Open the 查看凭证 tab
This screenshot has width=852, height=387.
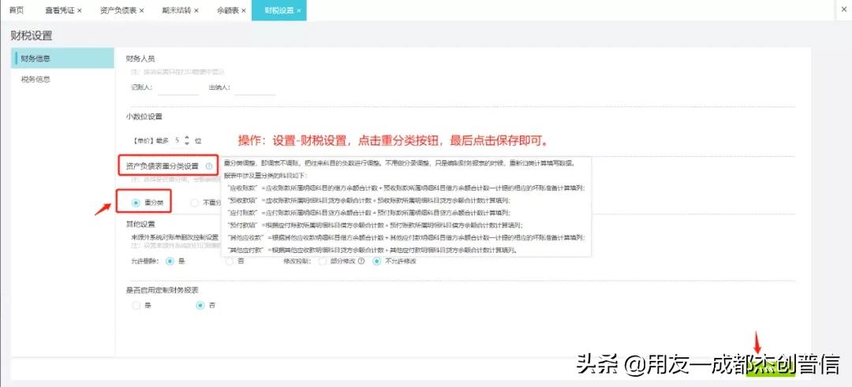(60, 10)
